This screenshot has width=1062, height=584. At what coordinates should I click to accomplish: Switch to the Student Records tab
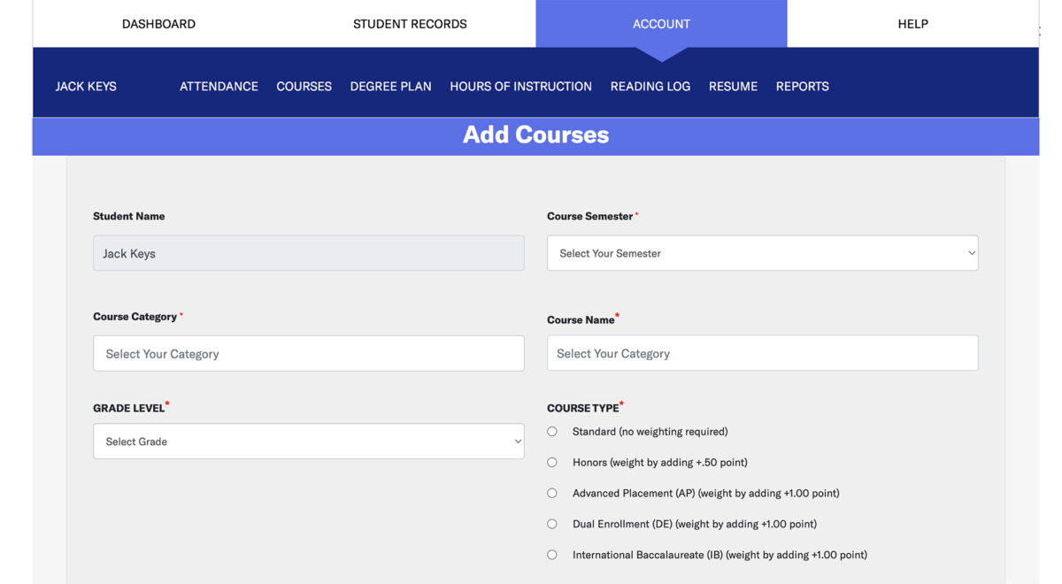click(x=410, y=24)
